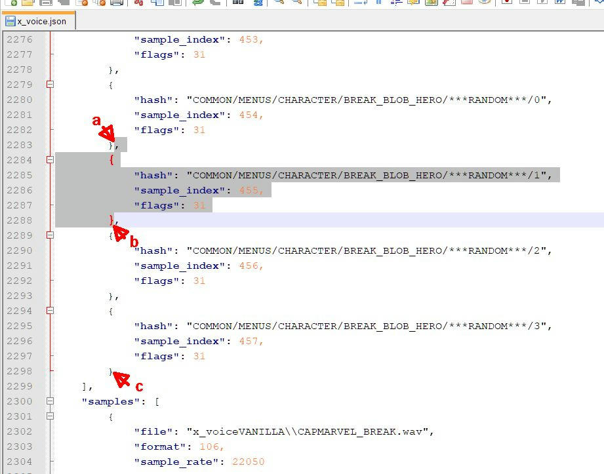Click the red closing brace on line 2288
Image resolution: width=604 pixels, height=474 pixels.
111,220
